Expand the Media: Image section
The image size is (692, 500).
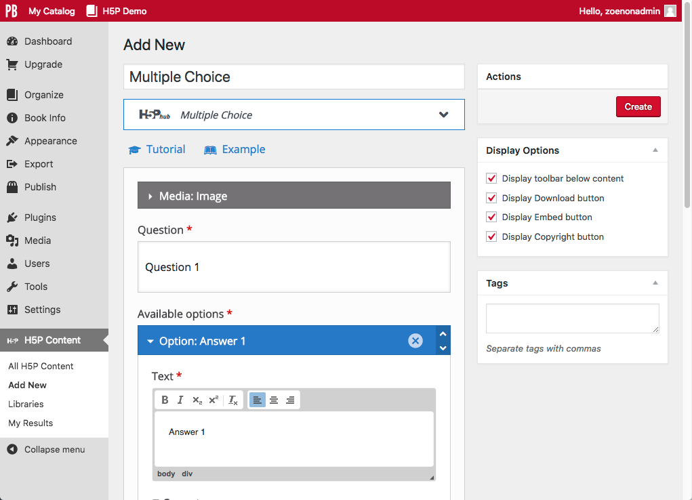pos(294,196)
